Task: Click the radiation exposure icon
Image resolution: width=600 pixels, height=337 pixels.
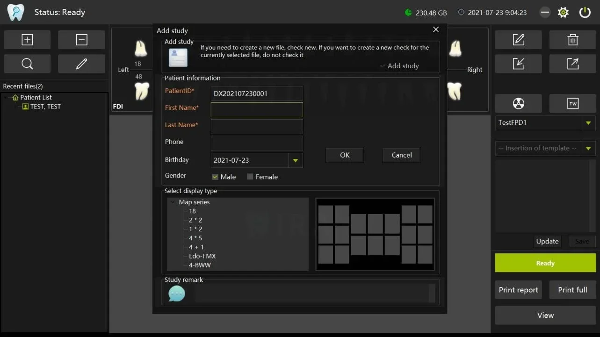Action: click(x=518, y=104)
